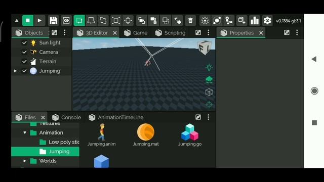The height and width of the screenshot is (182, 324).
Task: Close the Properties tab
Action: pos(261,33)
